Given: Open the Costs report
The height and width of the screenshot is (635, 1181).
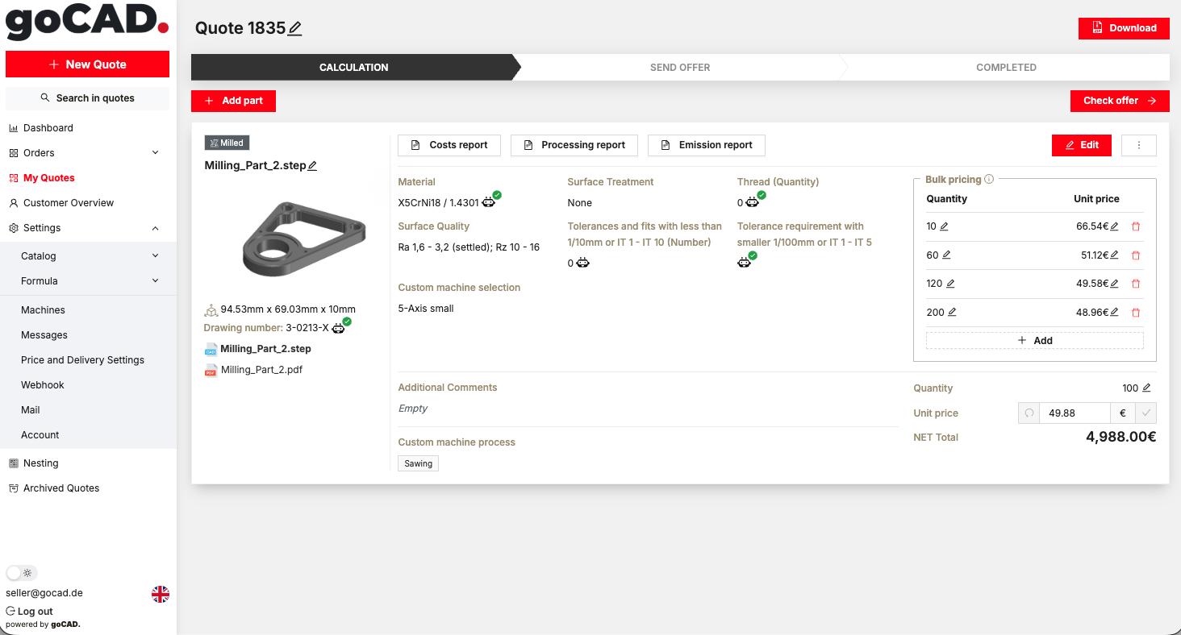Looking at the screenshot, I should (x=449, y=145).
